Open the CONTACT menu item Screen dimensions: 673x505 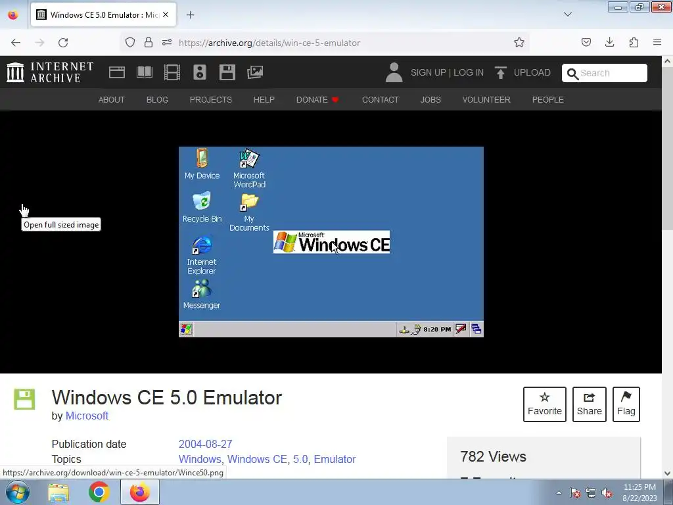(381, 100)
